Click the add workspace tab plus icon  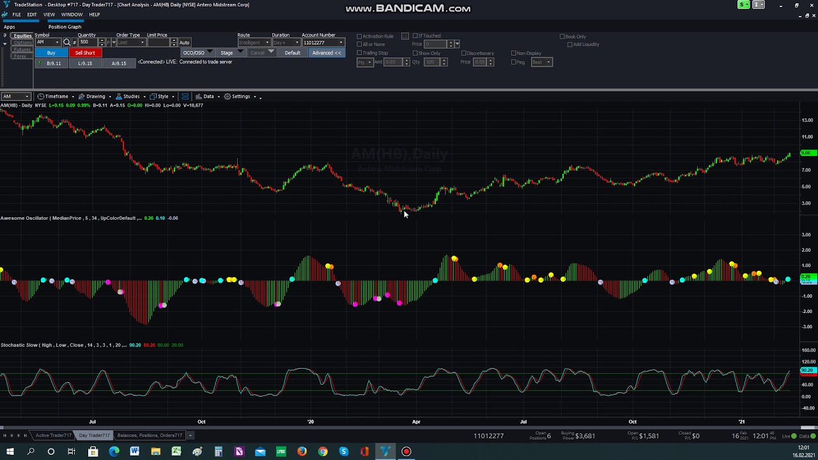(190, 436)
